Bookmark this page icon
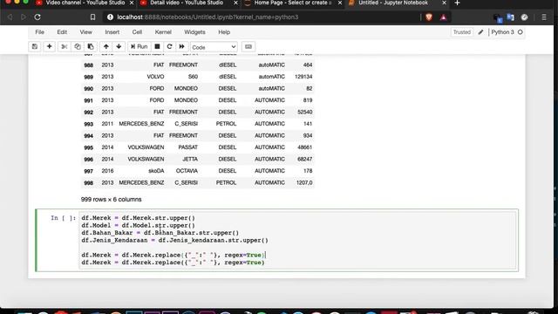 click(92, 17)
